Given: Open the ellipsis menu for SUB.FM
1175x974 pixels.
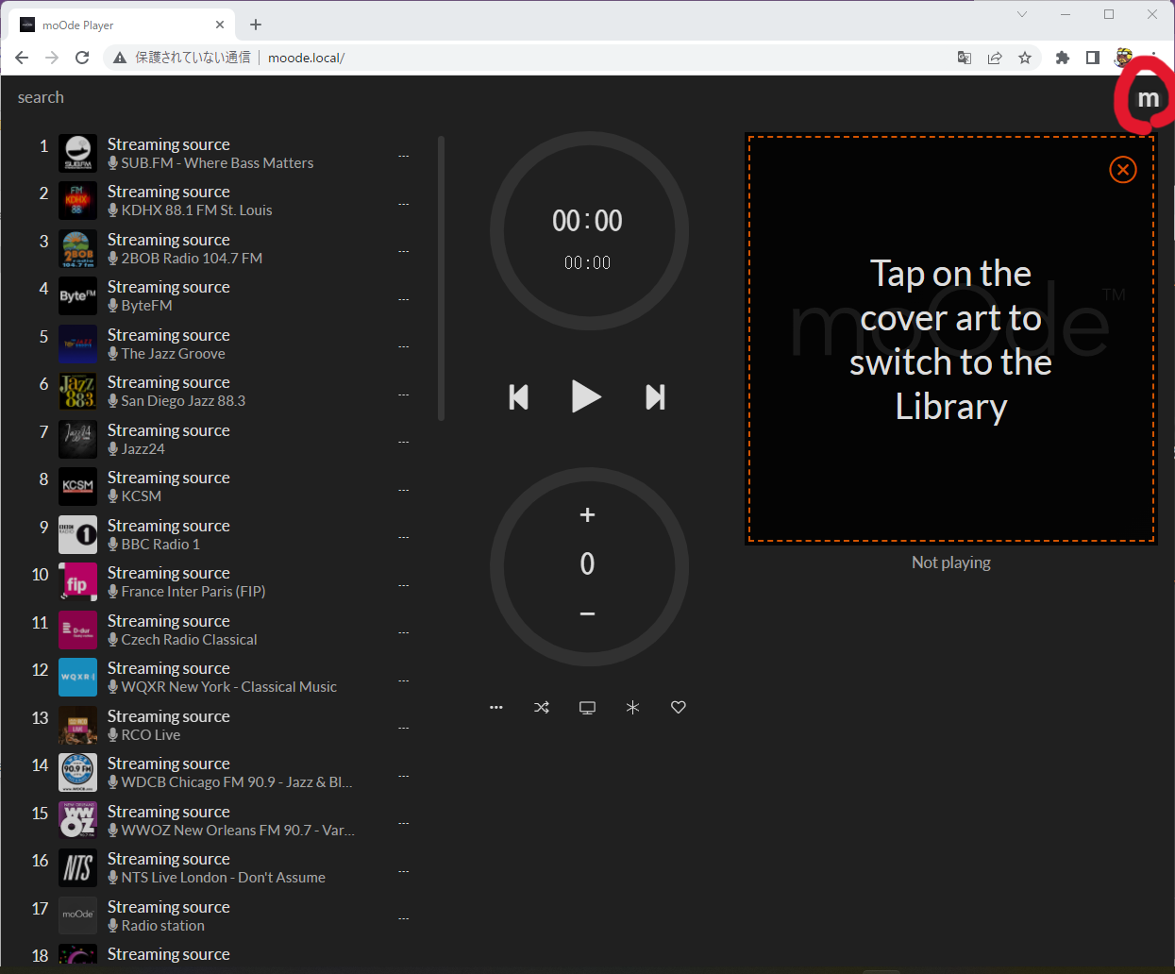Looking at the screenshot, I should 403,156.
